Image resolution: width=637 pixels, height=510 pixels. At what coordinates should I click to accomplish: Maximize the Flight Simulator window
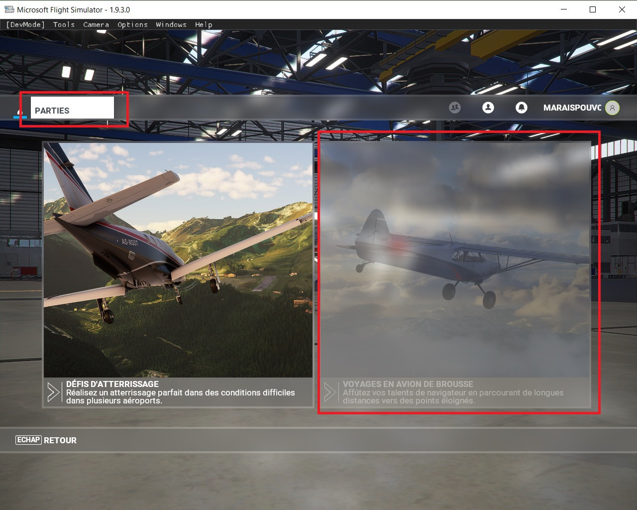(x=593, y=9)
